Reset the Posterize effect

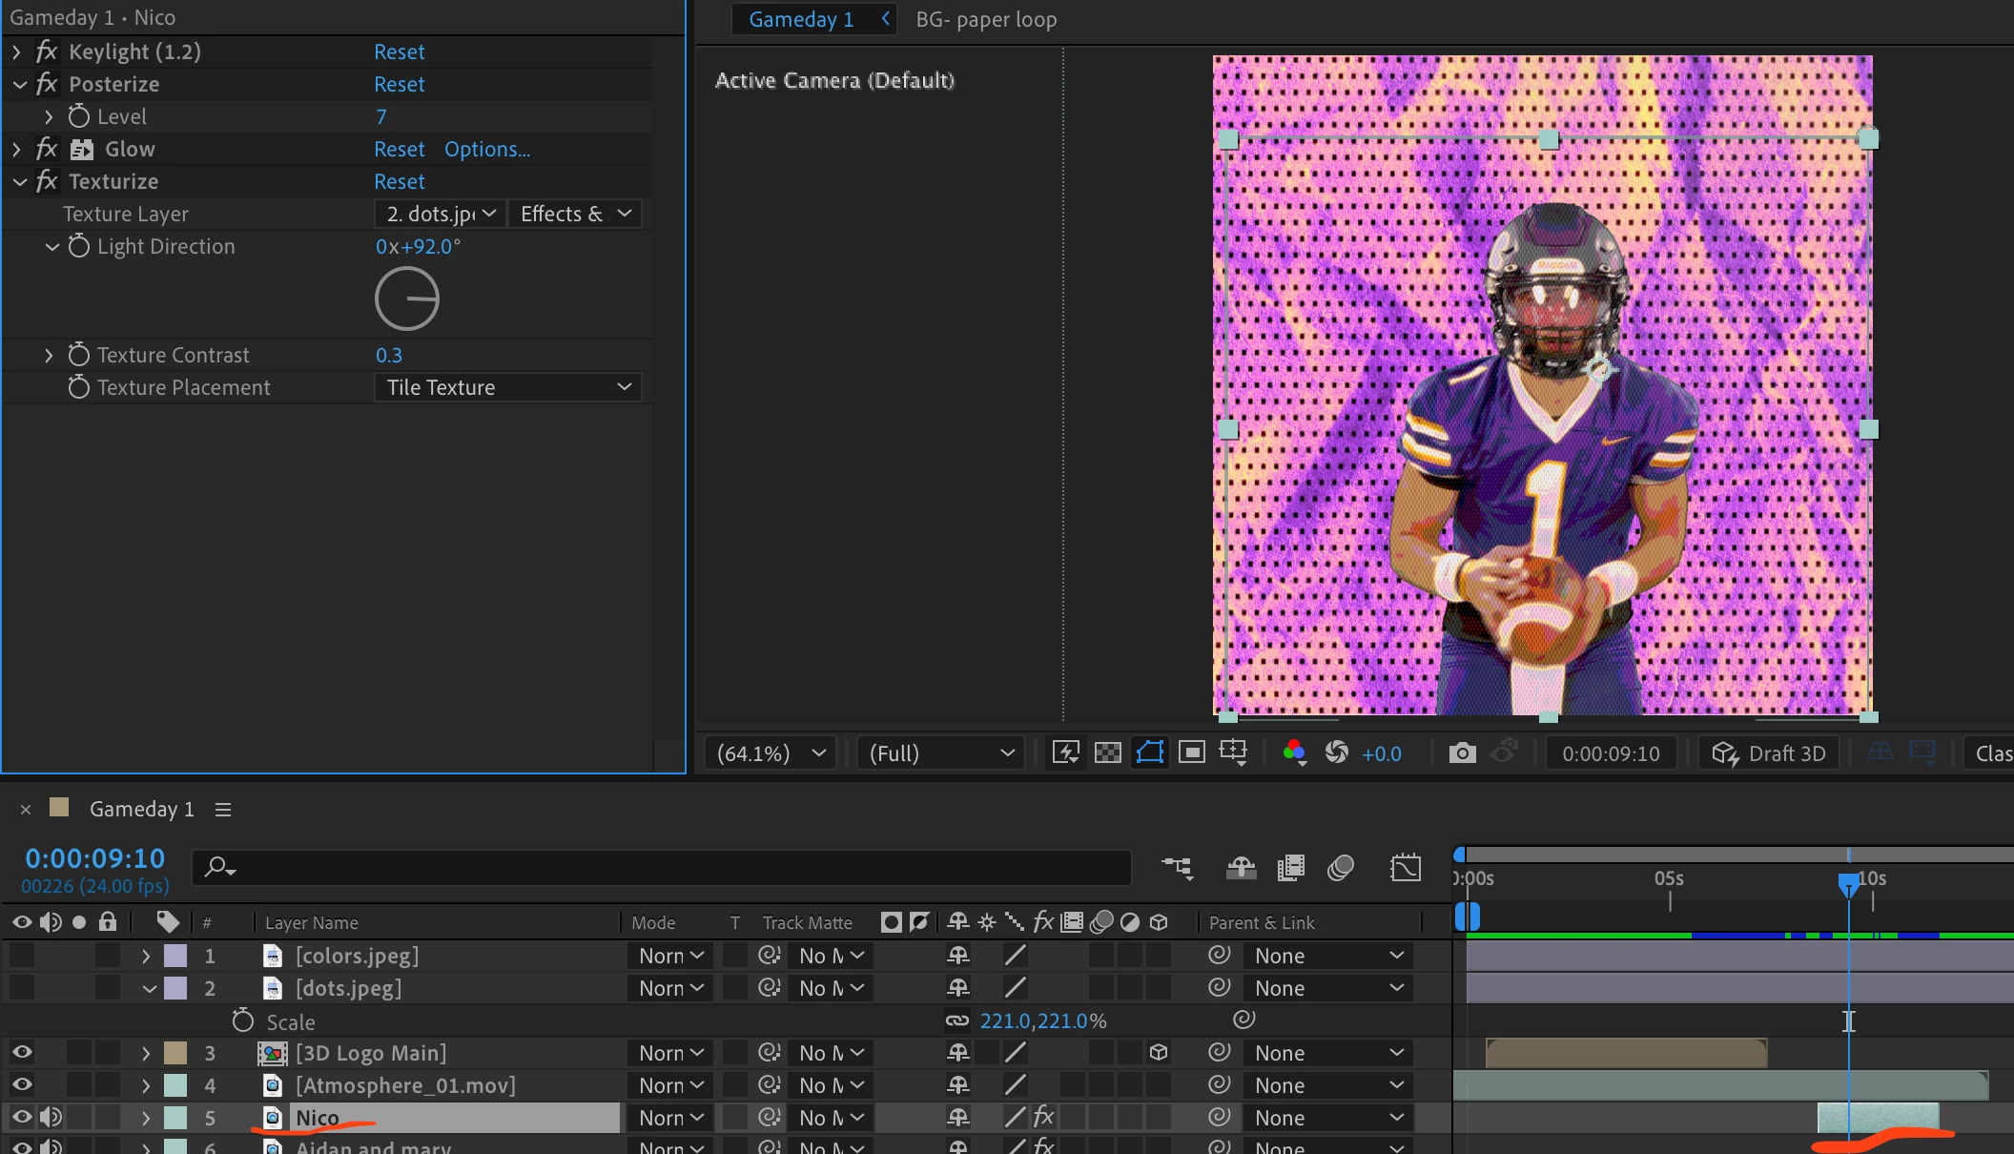pyautogui.click(x=399, y=84)
